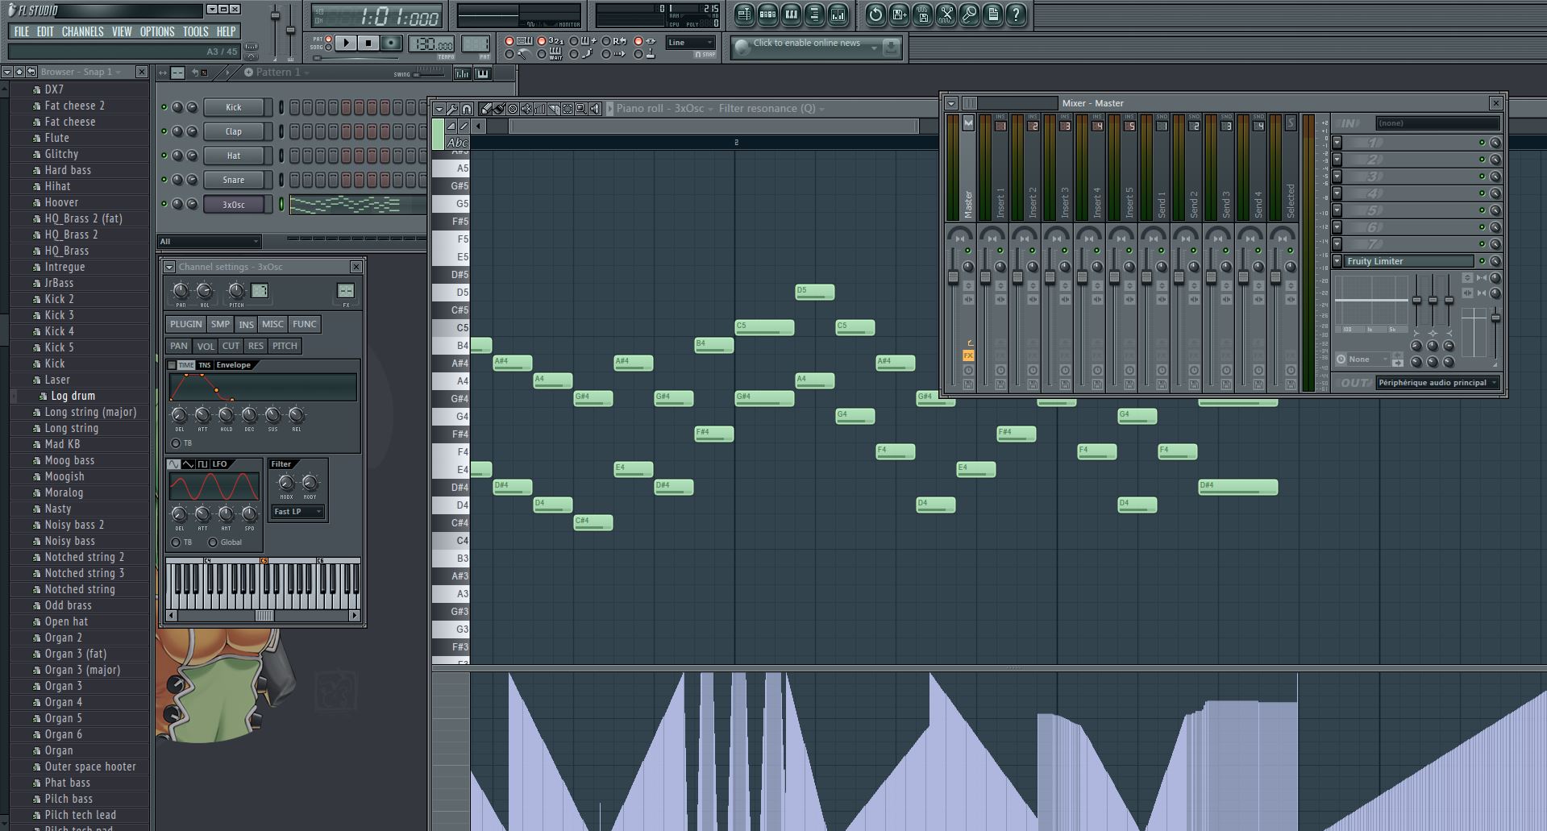This screenshot has width=1547, height=831.
Task: Open the Fast LP filter type dropdown
Action: click(x=297, y=512)
